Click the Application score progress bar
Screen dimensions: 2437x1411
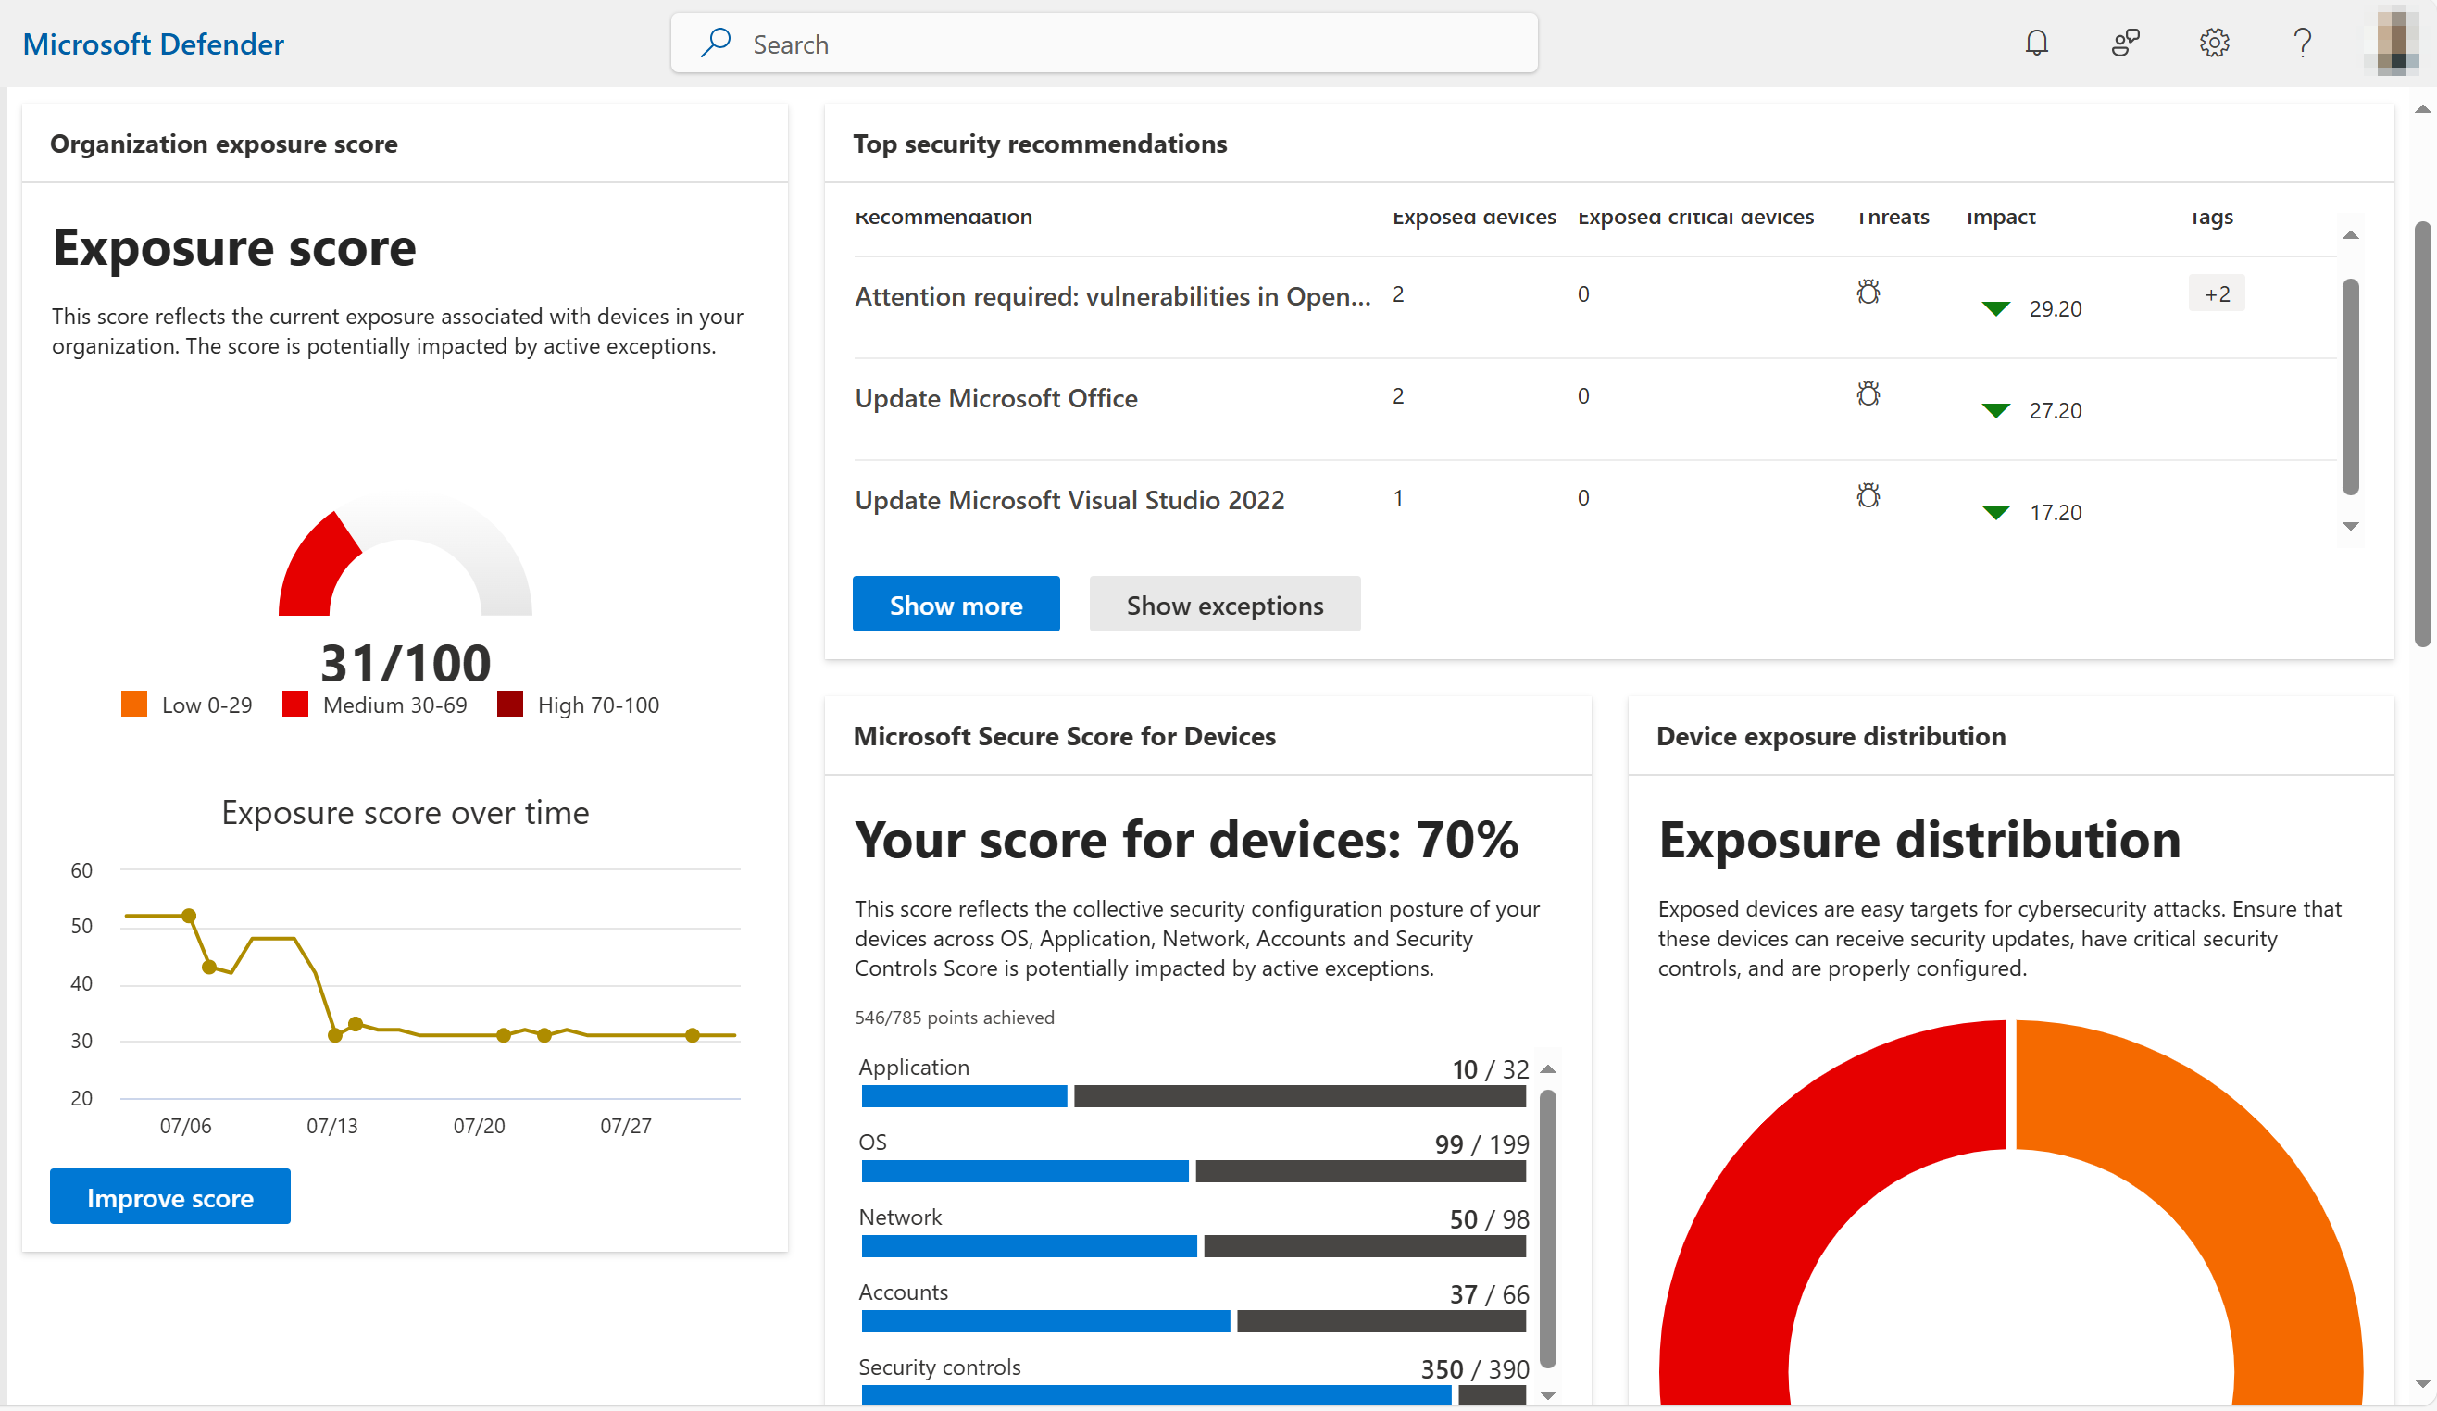(1194, 1095)
